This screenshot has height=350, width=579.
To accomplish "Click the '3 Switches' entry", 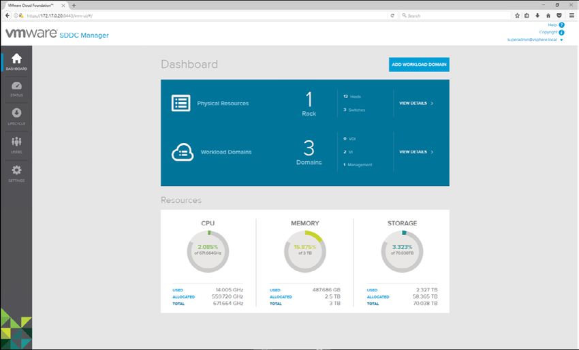I will (354, 110).
